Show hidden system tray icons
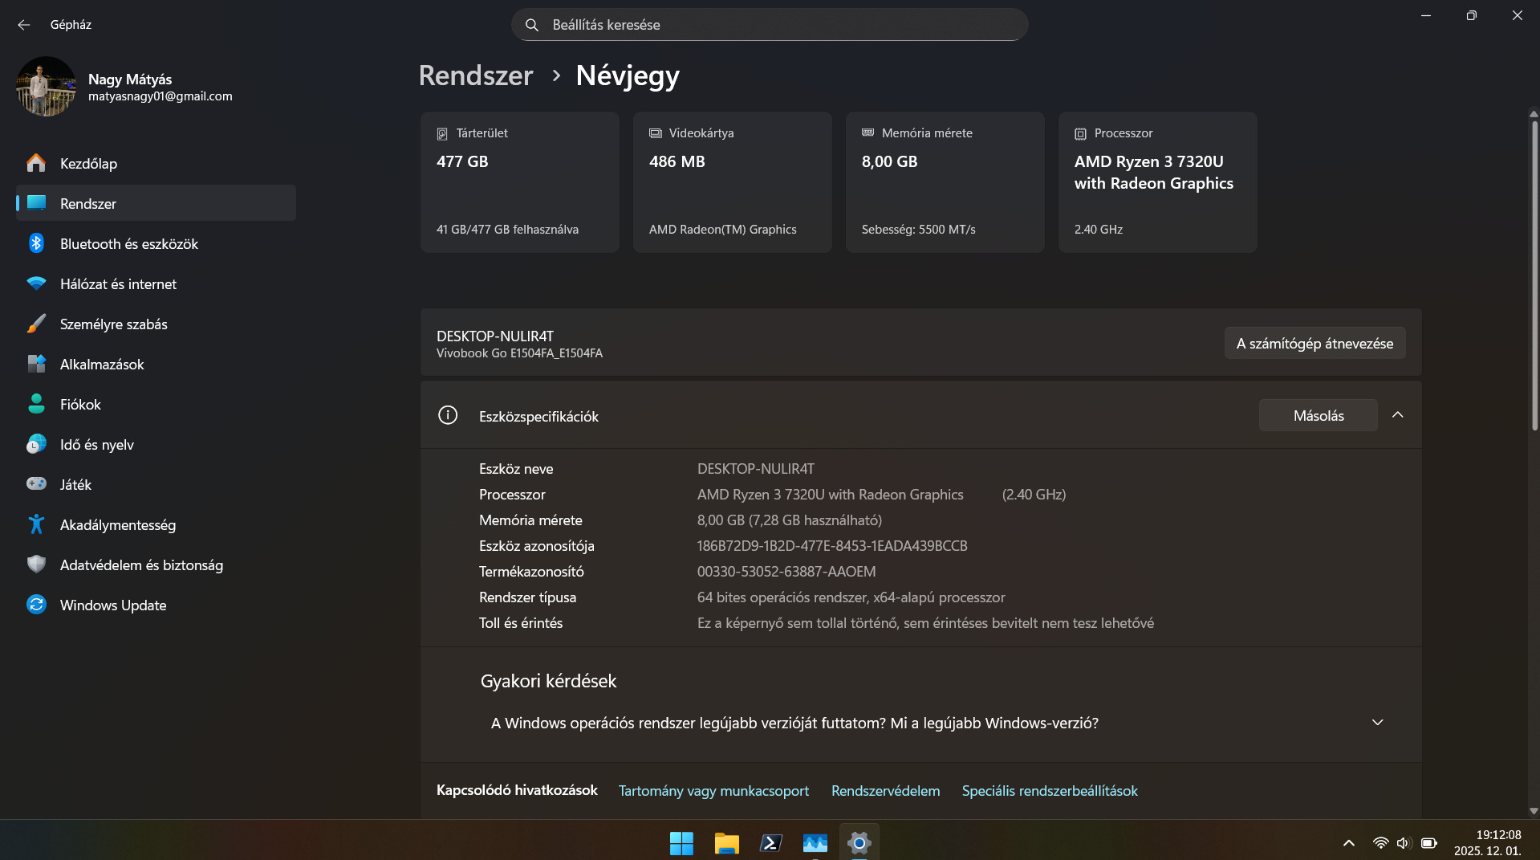1540x860 pixels. coord(1349,843)
